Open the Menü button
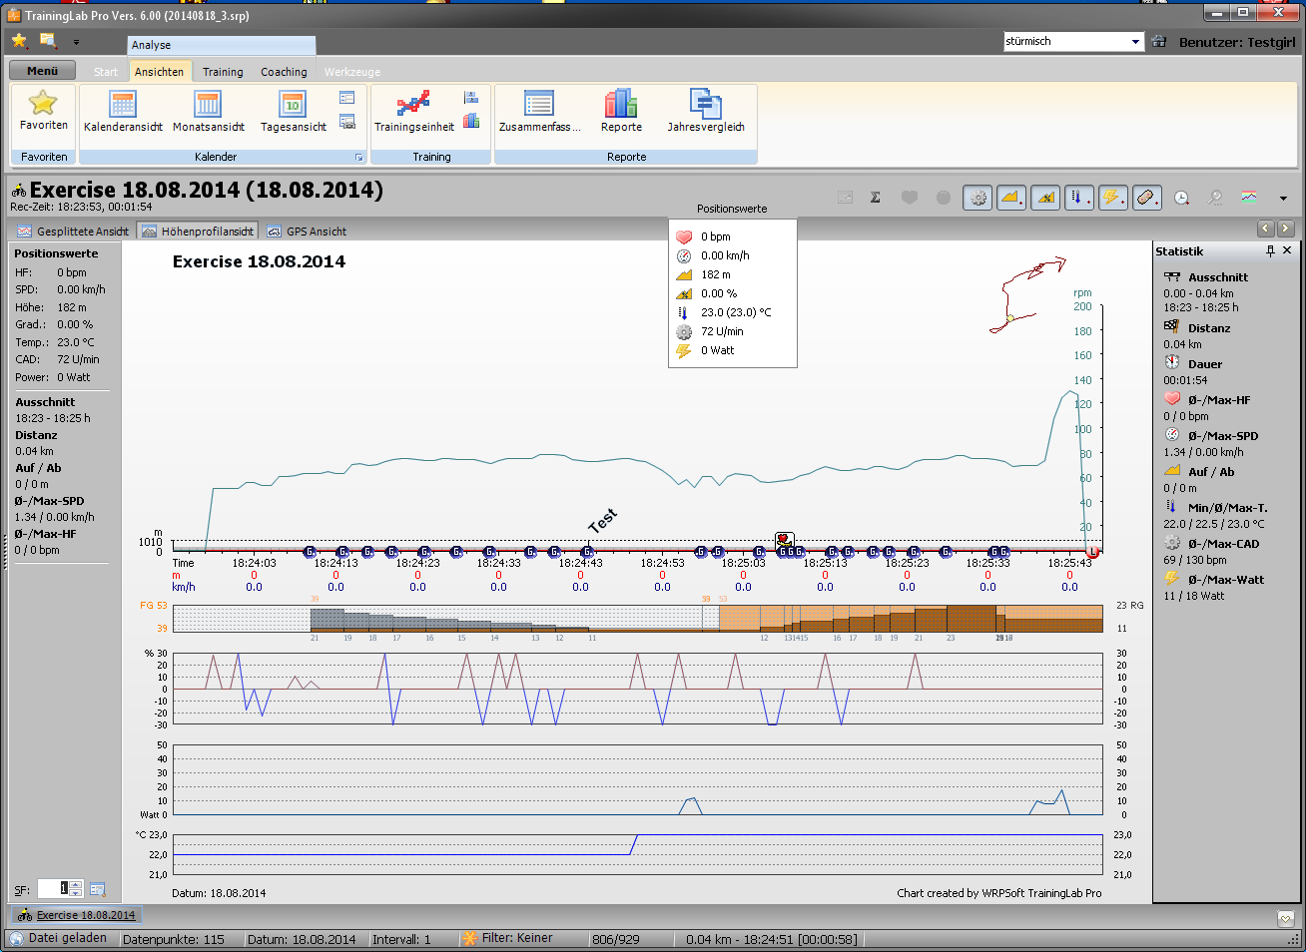Viewport: 1306px width, 952px height. pyautogui.click(x=42, y=71)
